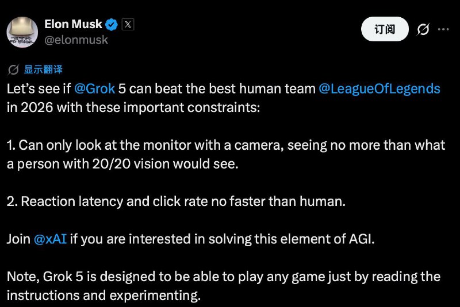Click the last line "instructions and experimenting"
The height and width of the screenshot is (307, 460).
pyautogui.click(x=103, y=296)
